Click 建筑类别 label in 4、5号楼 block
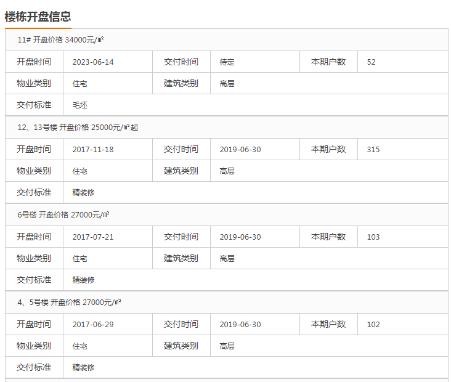This screenshot has width=451, height=382. click(x=181, y=346)
